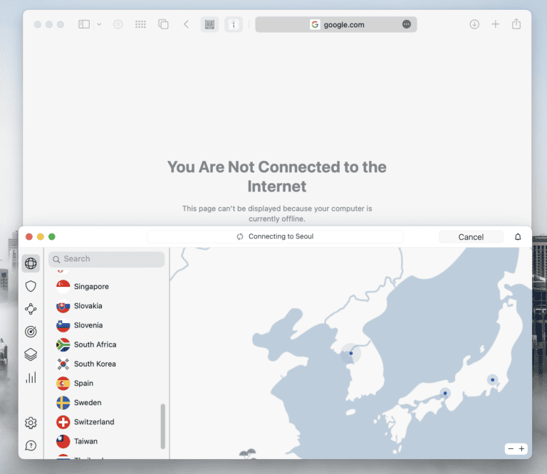Toggle Safari sidebar button
The image size is (547, 474).
click(x=84, y=24)
